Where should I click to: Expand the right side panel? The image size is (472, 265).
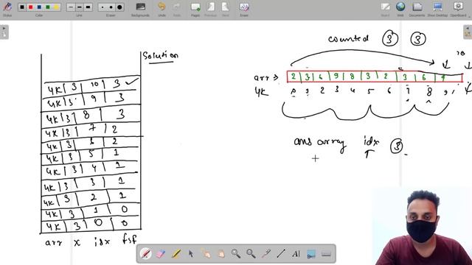[x=468, y=32]
